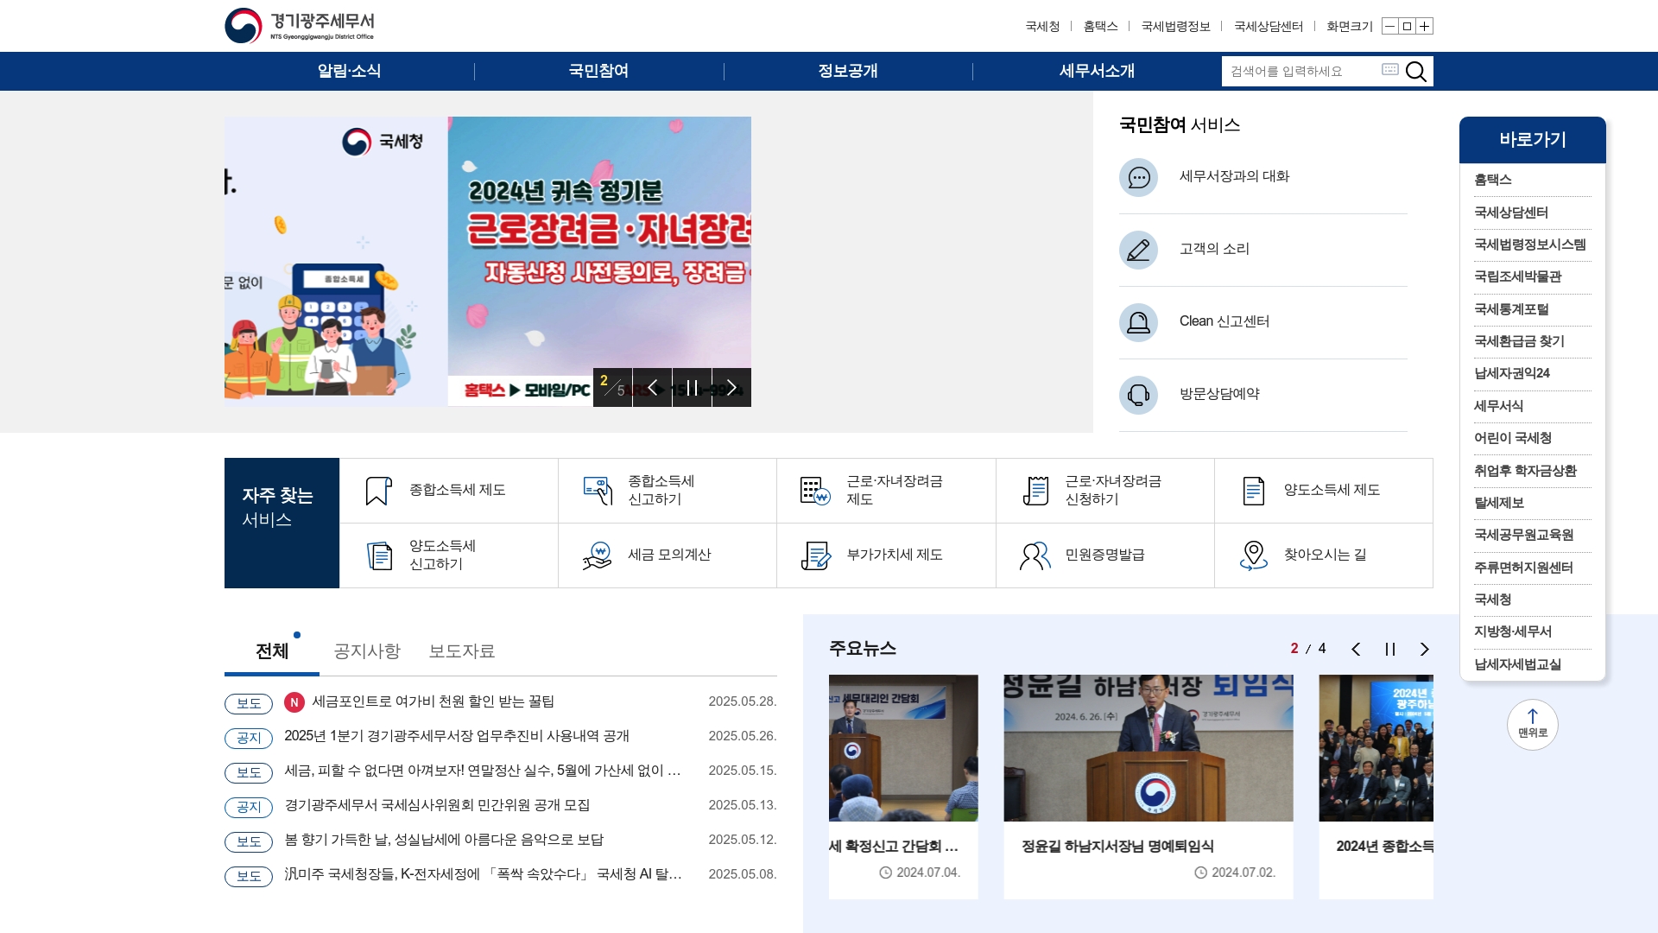The width and height of the screenshot is (1658, 933).
Task: Click the 종합소득세 신고하기 icon
Action: (x=598, y=491)
